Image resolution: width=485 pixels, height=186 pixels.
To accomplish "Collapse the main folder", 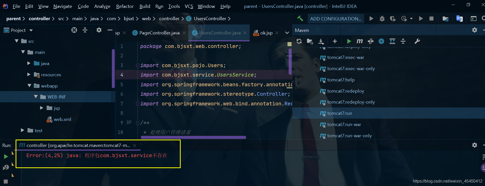I will pos(23,52).
